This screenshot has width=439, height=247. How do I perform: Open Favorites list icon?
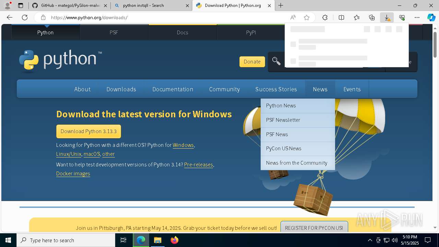357,17
